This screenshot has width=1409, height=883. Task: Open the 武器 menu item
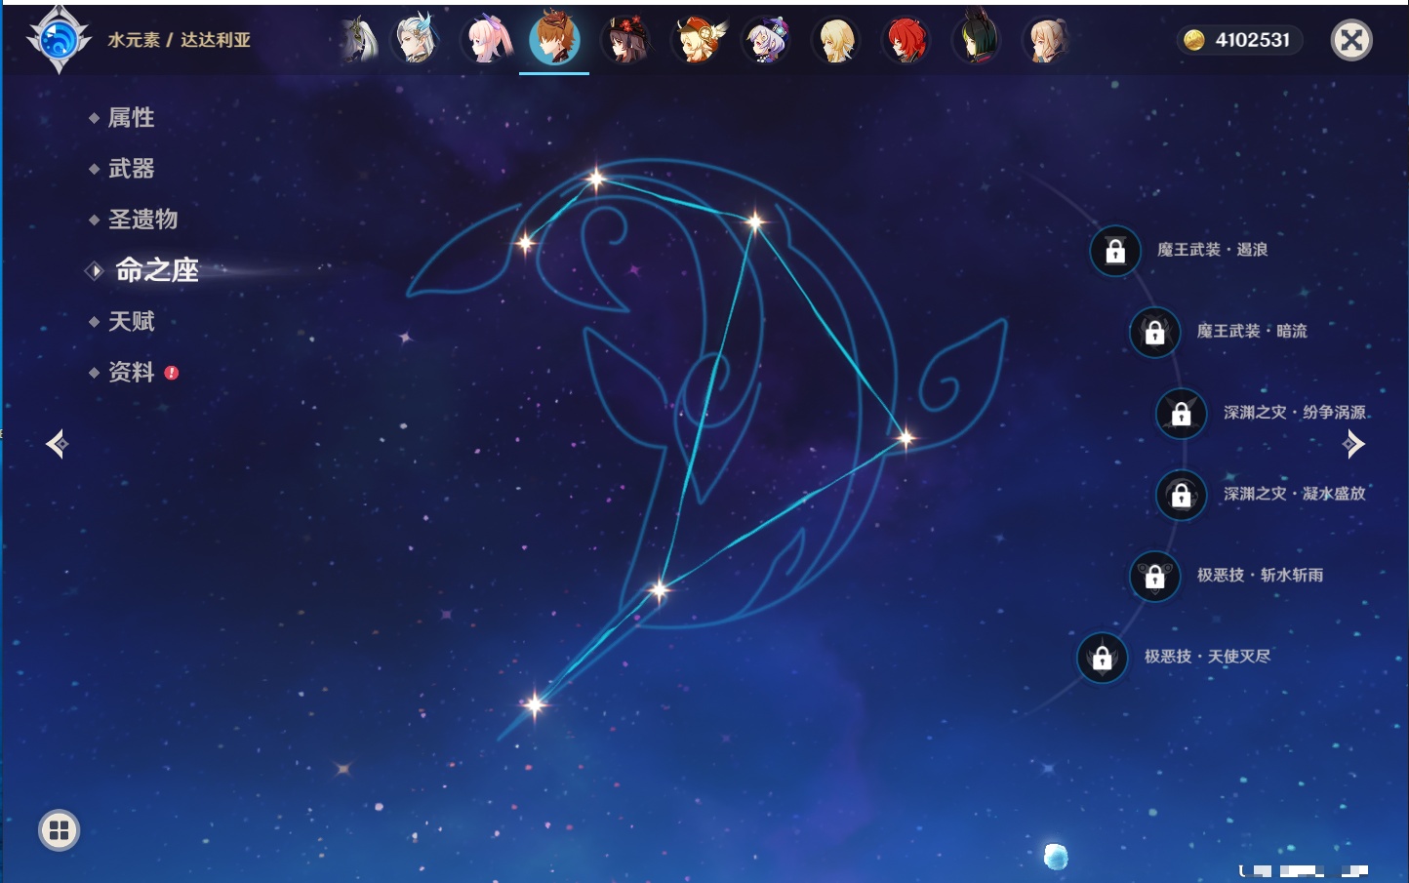tap(131, 169)
